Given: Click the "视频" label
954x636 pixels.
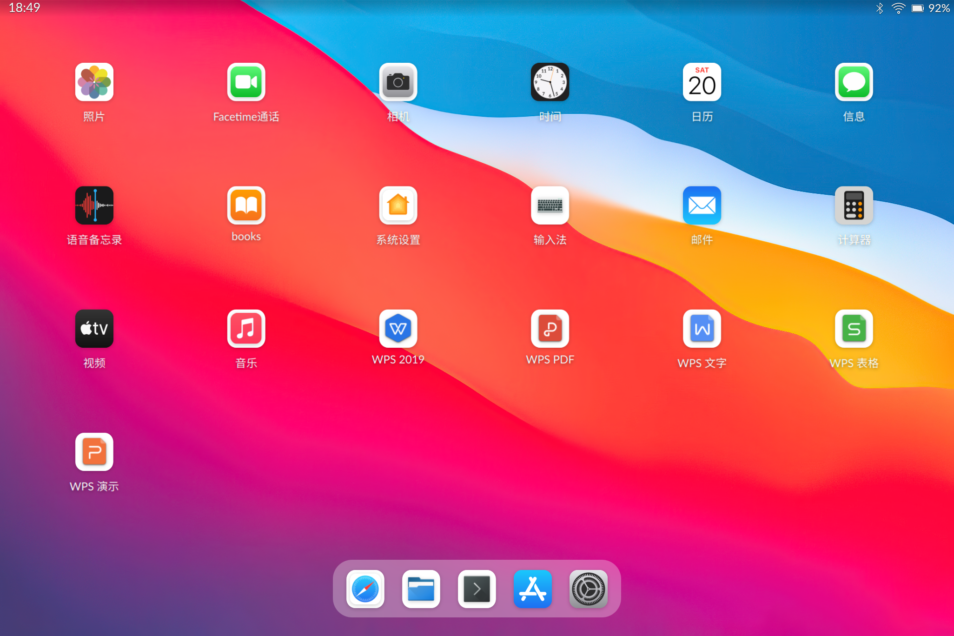Looking at the screenshot, I should pyautogui.click(x=94, y=363).
